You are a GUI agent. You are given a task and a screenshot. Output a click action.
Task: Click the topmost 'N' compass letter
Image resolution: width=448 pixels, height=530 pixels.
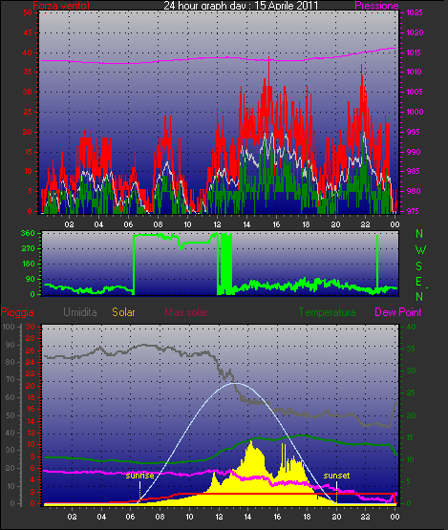tap(419, 234)
